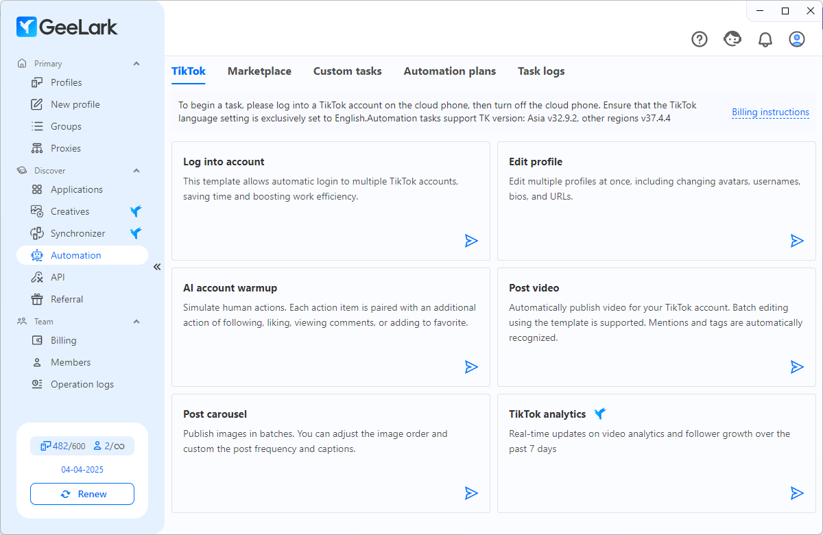The width and height of the screenshot is (823, 535).
Task: Click the Billing wallet icon
Action: pos(37,340)
